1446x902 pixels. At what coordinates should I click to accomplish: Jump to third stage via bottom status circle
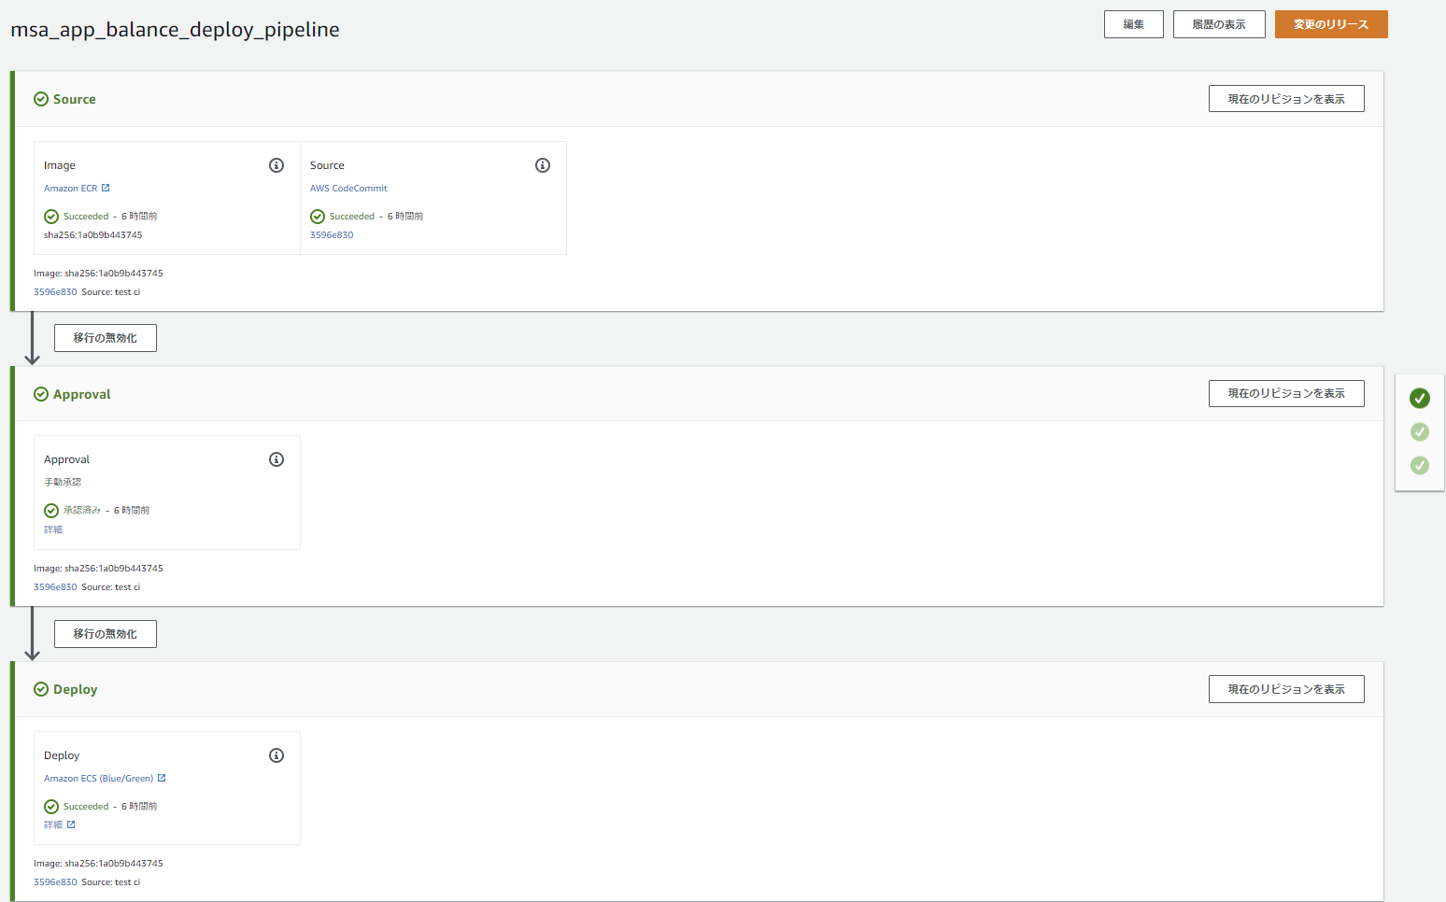click(x=1420, y=465)
